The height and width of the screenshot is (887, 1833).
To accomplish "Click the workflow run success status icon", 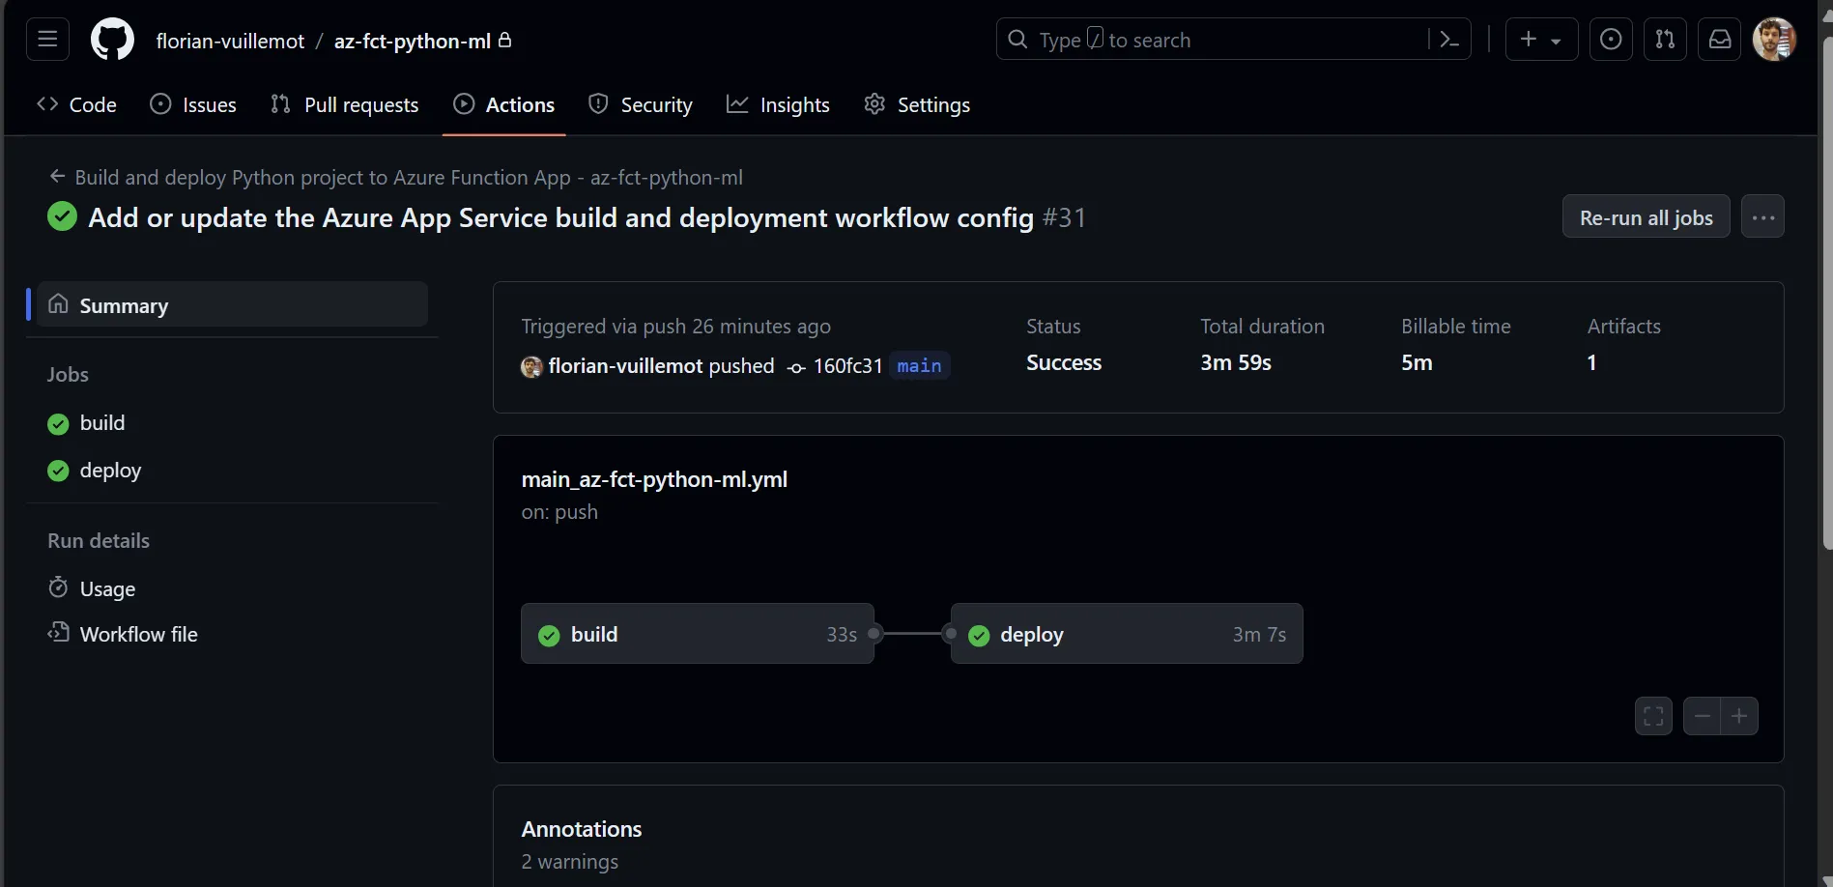I will [63, 216].
